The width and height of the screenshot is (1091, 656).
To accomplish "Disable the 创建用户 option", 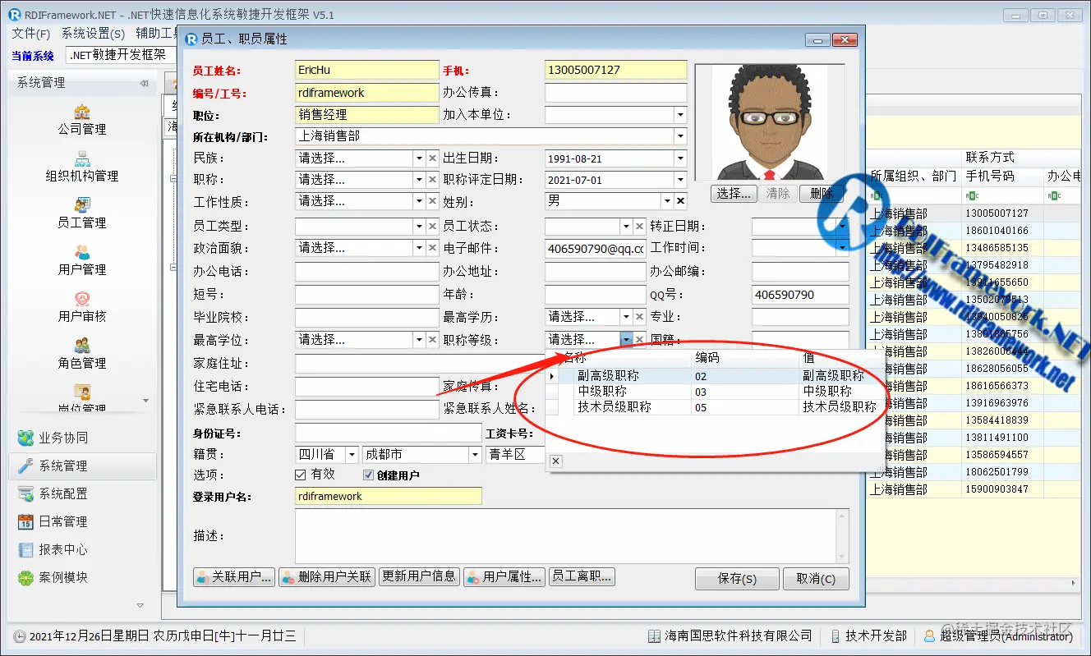I will (x=368, y=473).
